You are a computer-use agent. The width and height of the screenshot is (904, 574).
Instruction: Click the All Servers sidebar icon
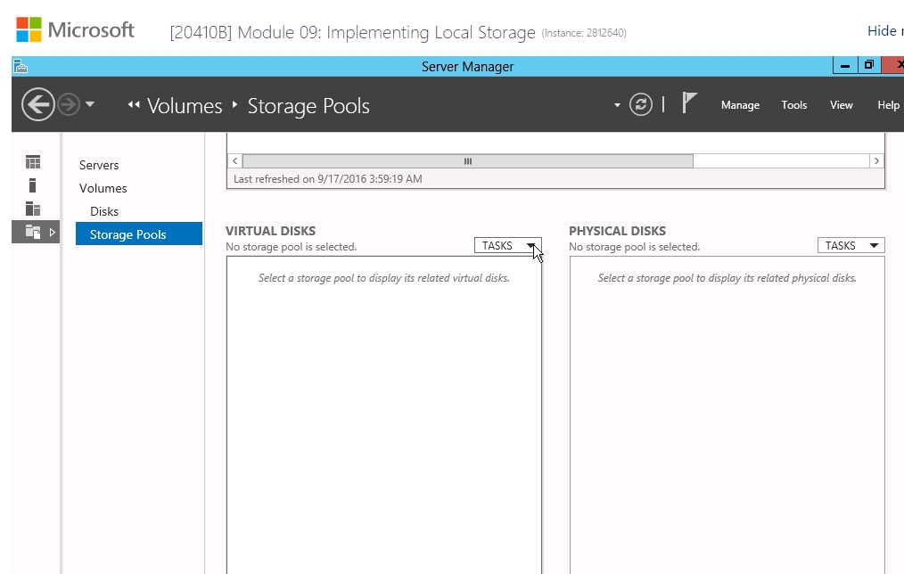point(33,209)
